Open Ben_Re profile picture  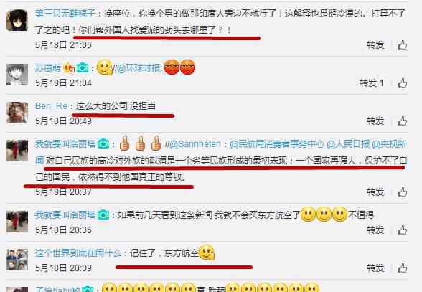(x=17, y=113)
